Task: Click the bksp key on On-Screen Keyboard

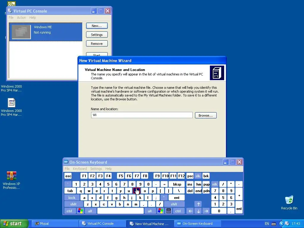Action: click(177, 184)
